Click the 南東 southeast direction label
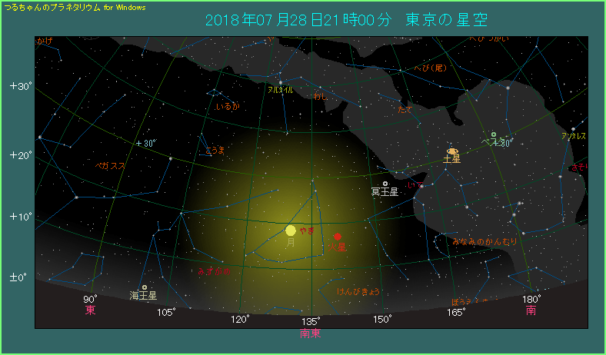Viewport: 606px width, 355px height. coord(311,333)
